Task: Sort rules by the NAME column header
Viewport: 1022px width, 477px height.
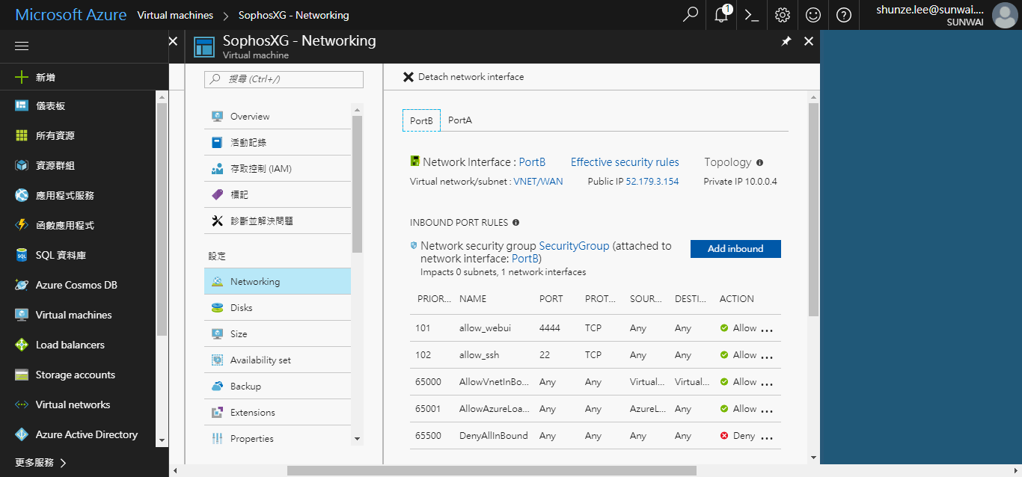Action: (x=473, y=299)
